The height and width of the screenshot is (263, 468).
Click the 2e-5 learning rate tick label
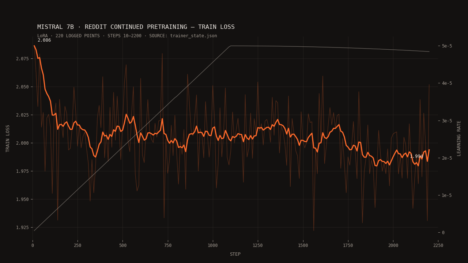click(x=447, y=158)
